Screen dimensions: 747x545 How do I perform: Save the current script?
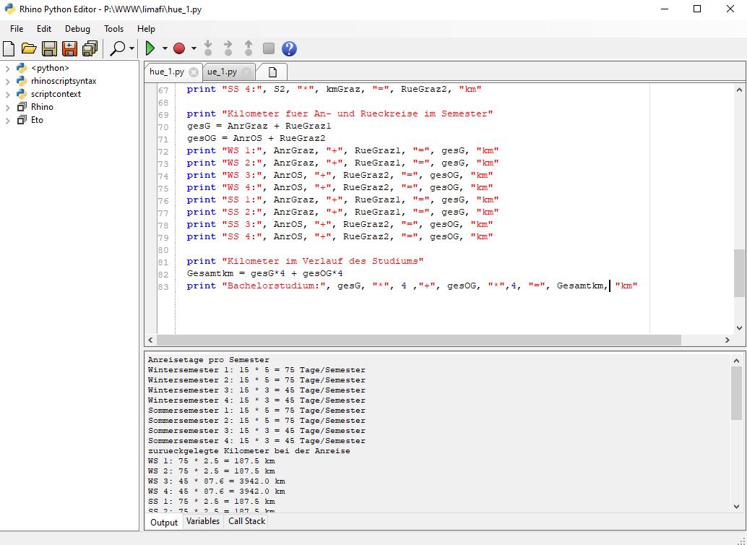click(x=49, y=48)
